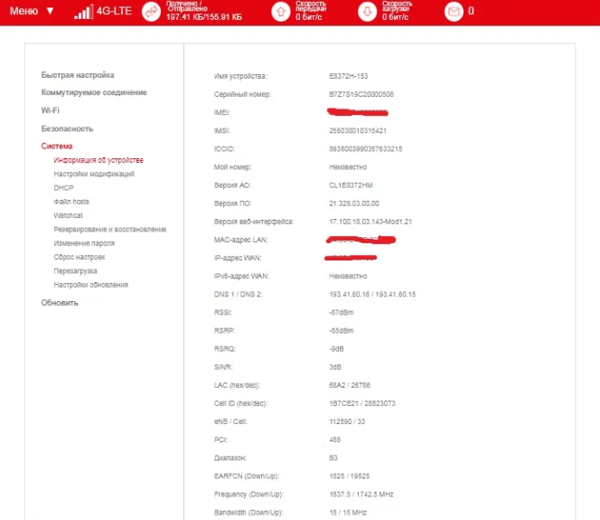This screenshot has height=520, width=600.
Task: Open Настройки модификаций page
Action: (x=94, y=174)
